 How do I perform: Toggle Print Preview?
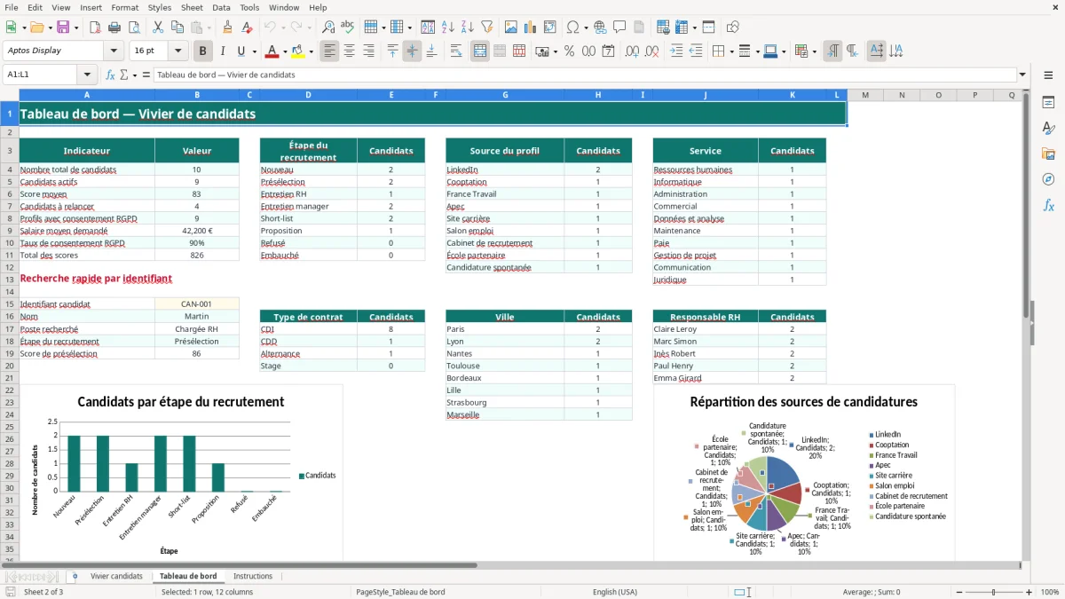coord(132,28)
